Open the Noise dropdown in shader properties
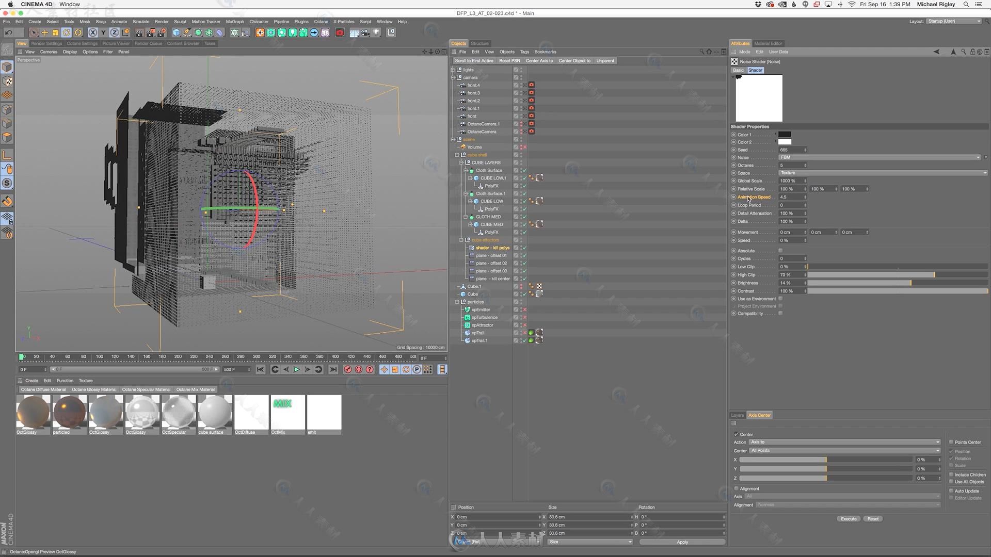Screen dimensions: 991x557 (x=878, y=157)
